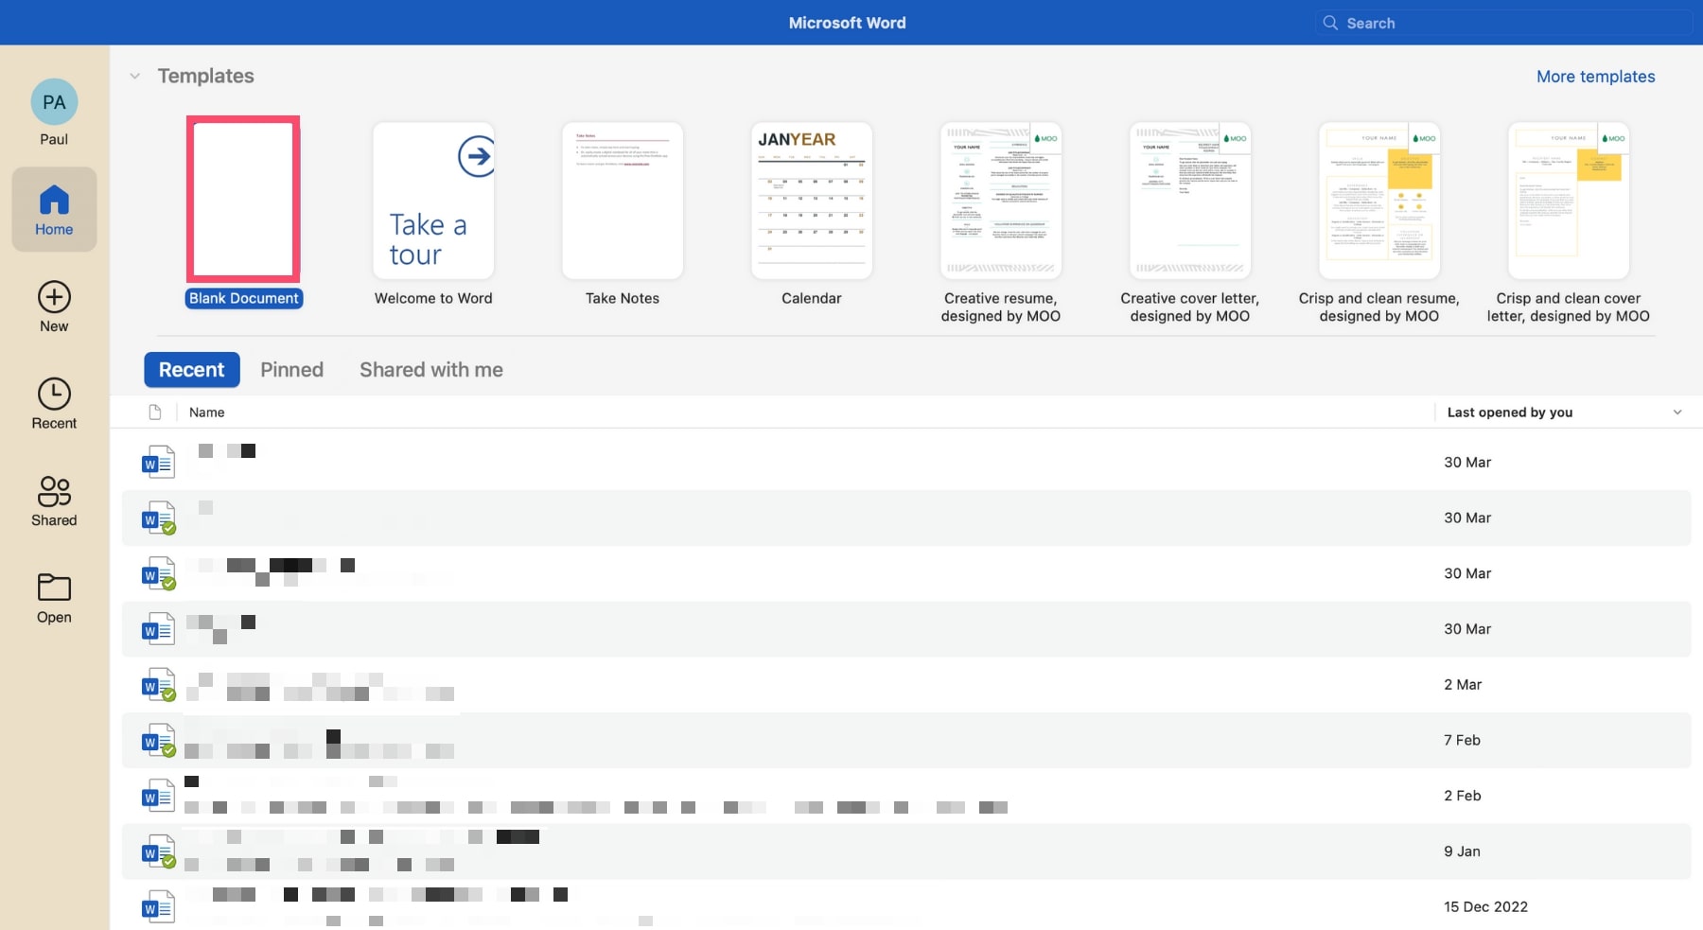
Task: Click the Word file icon in the 2 Feb row
Action: [158, 796]
